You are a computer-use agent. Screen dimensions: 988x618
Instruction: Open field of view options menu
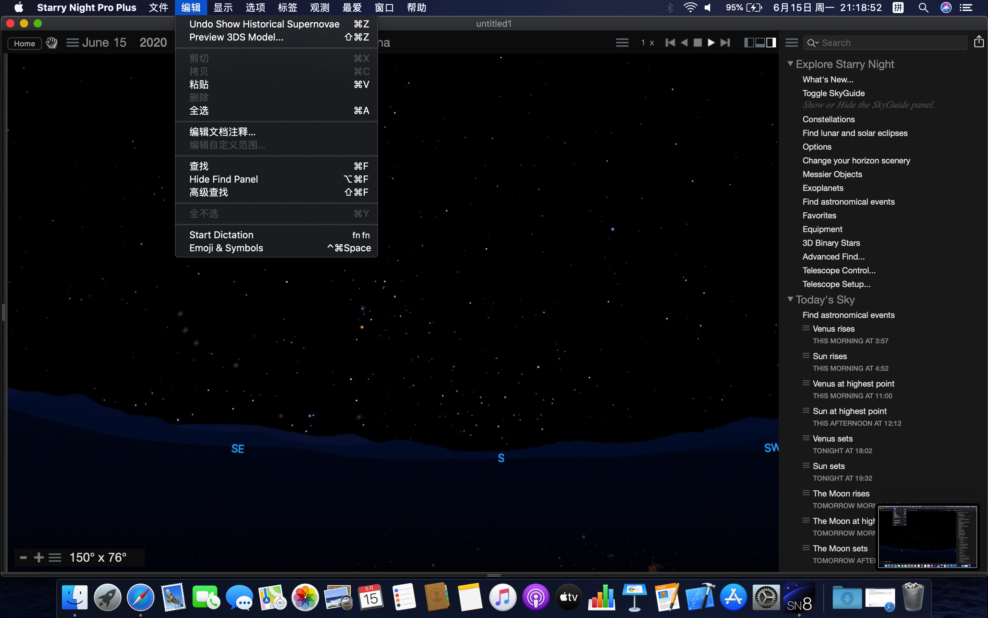55,558
